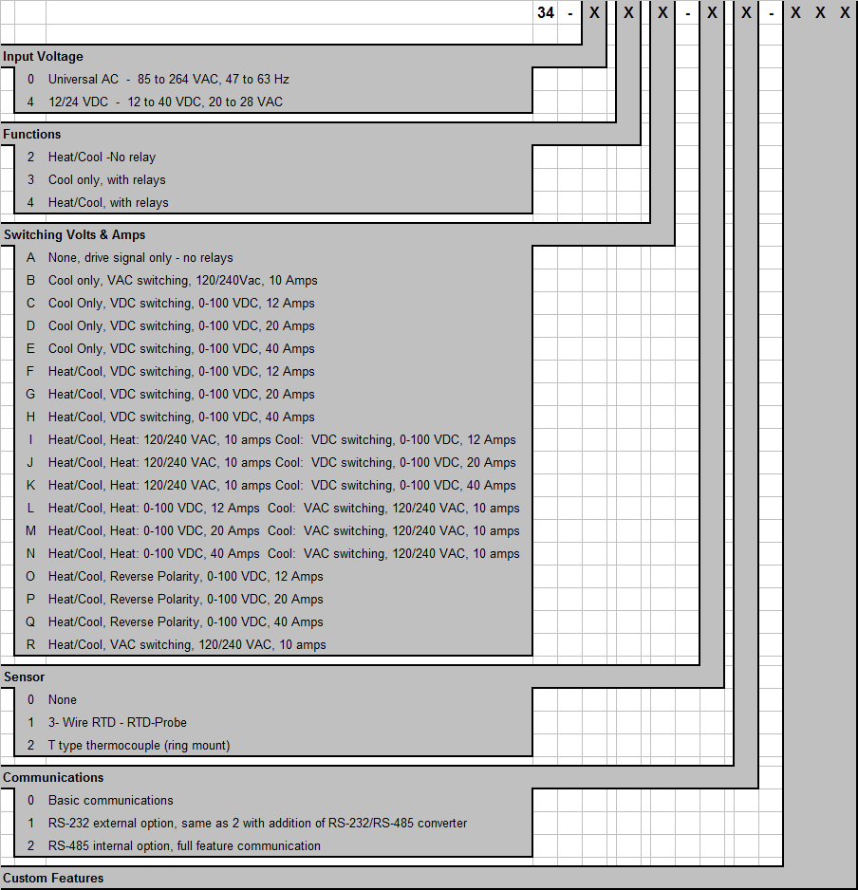Click the 'Custom Features' section heading
The width and height of the screenshot is (858, 890).
click(53, 878)
